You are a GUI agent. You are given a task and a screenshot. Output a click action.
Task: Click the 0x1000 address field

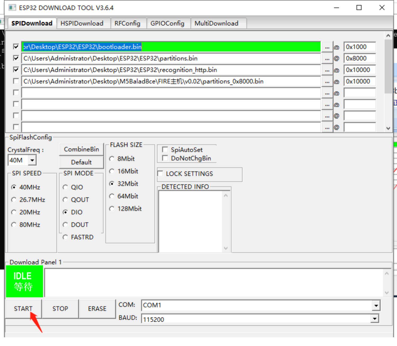tap(360, 47)
